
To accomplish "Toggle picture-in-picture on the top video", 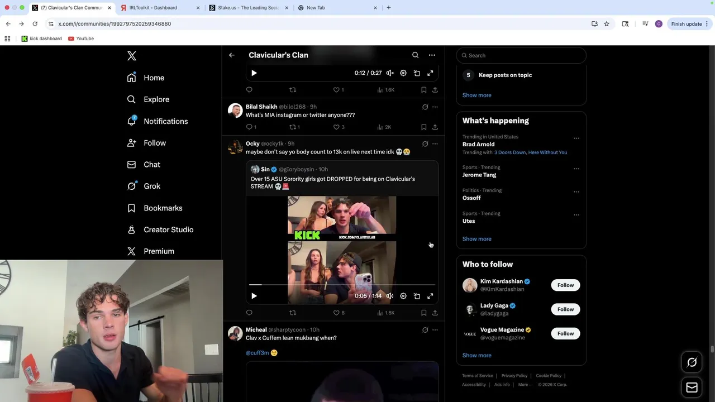I will (417, 73).
